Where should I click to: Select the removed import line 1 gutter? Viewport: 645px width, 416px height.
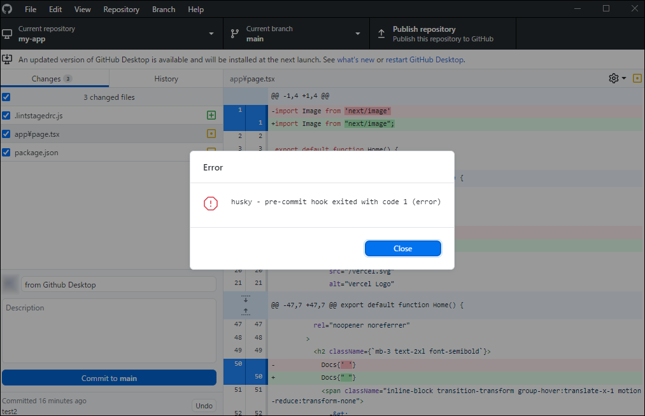click(x=245, y=111)
